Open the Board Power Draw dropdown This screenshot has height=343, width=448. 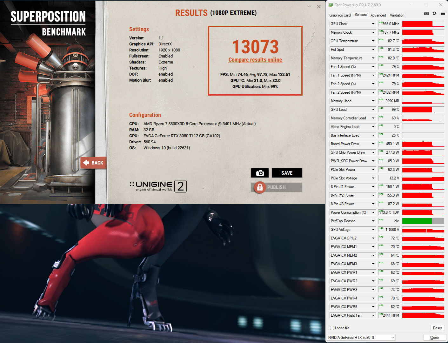(373, 144)
